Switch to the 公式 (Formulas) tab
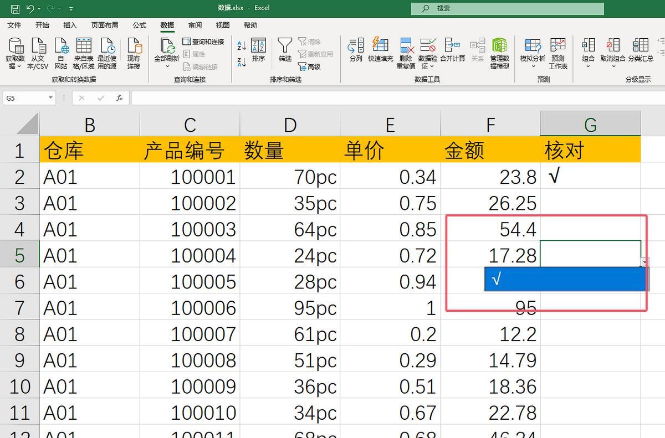Screen dimensions: 665x438 pos(140,25)
